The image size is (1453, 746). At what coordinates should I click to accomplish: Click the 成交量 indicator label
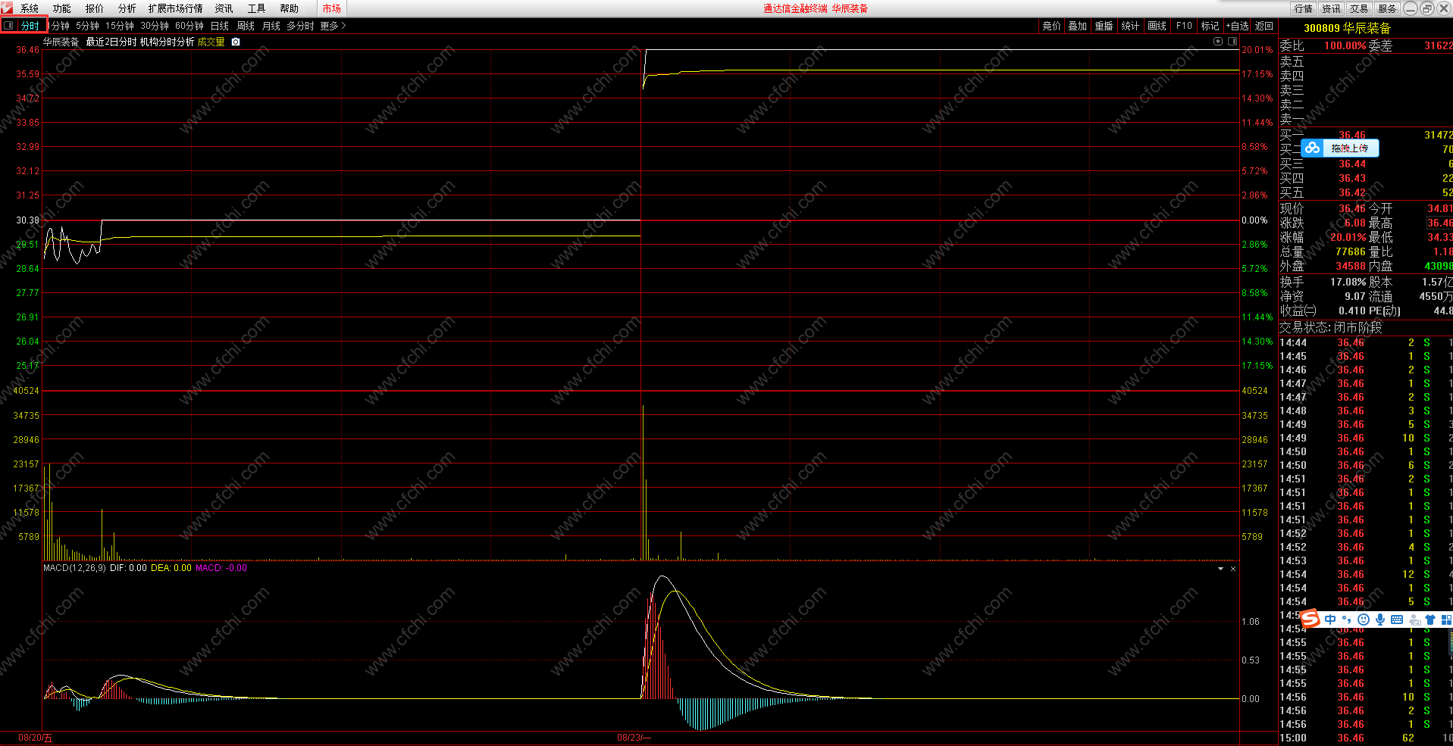pyautogui.click(x=211, y=42)
